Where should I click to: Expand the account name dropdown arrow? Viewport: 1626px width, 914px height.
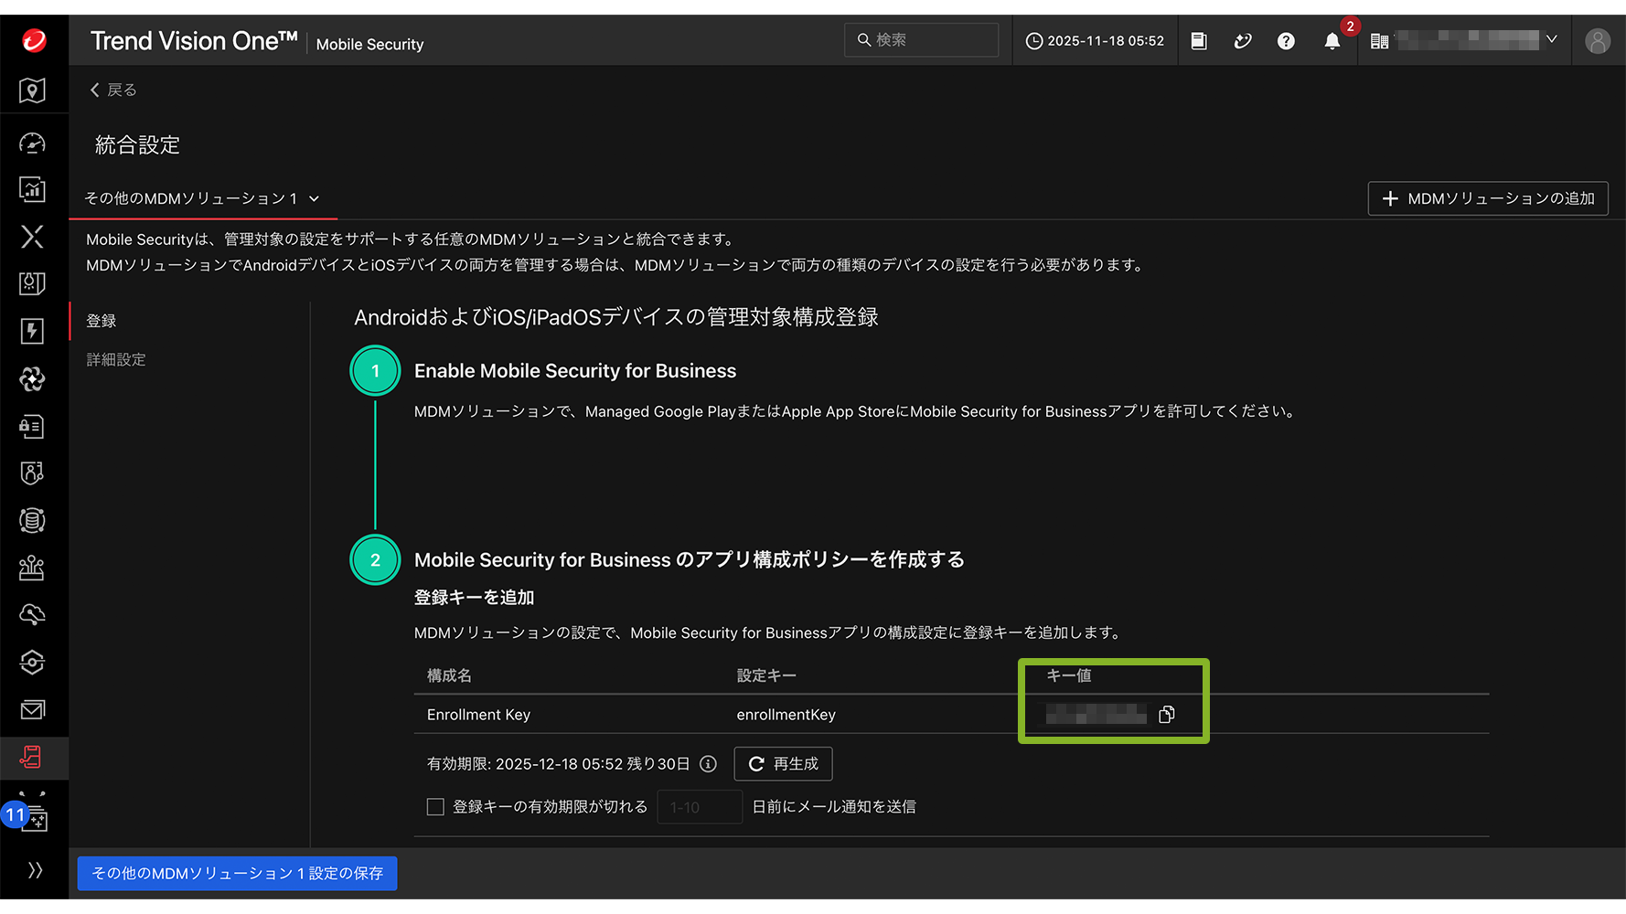(x=1551, y=39)
